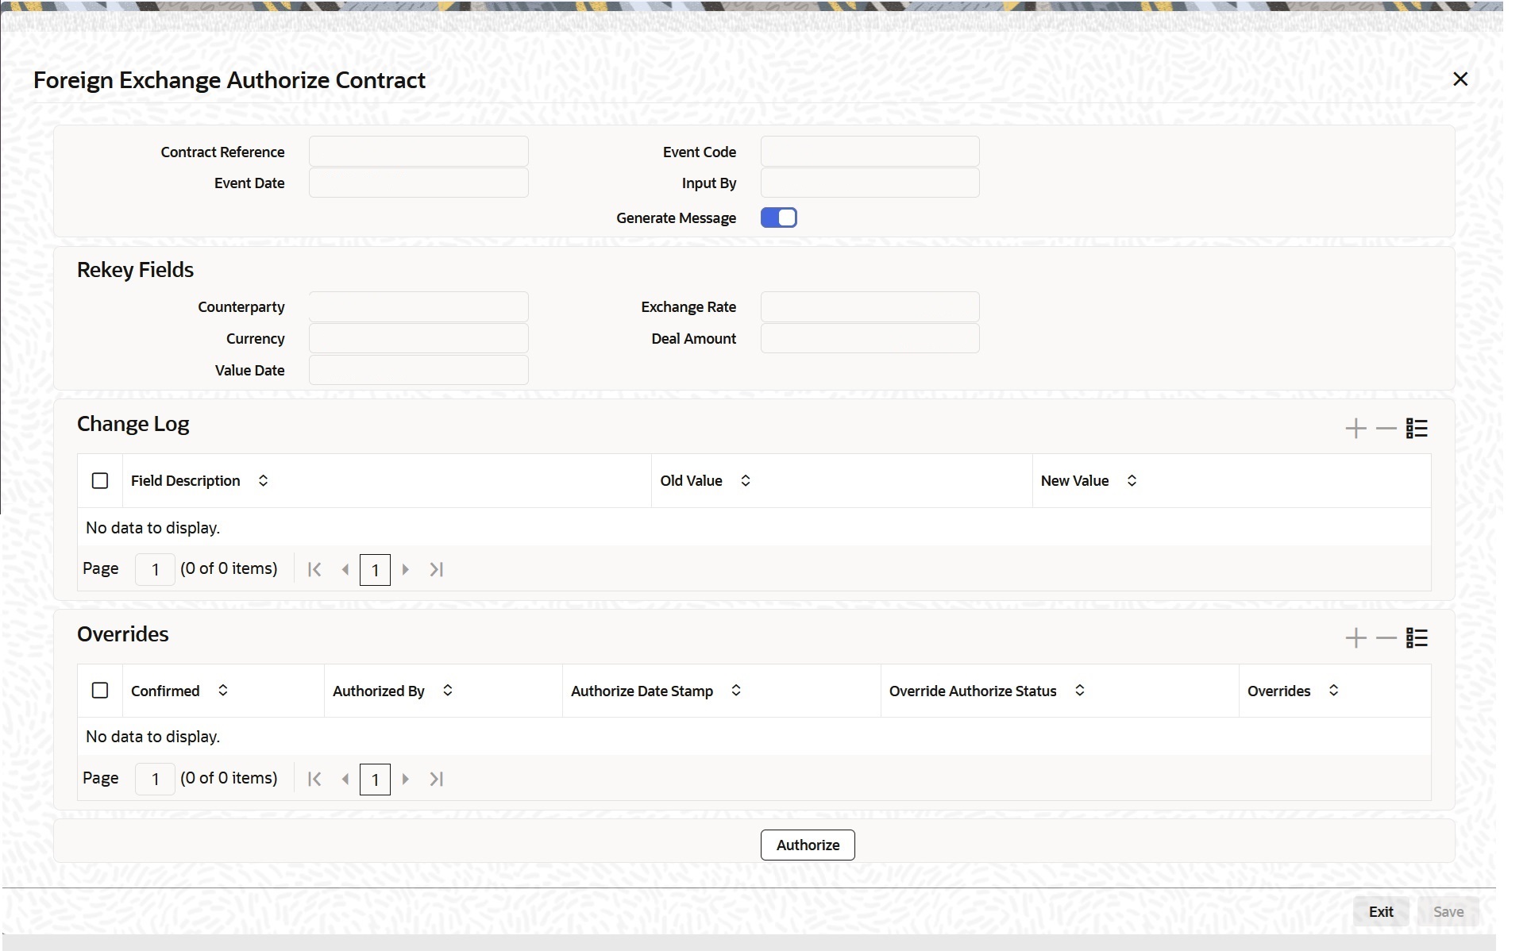
Task: Close the Authorize Contract dialog
Action: (1460, 79)
